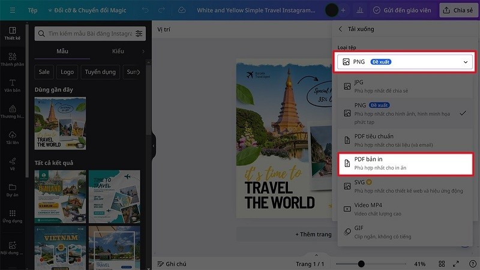The image size is (480, 270).
Task: Open the Vẽ draw panel
Action: pos(13,164)
